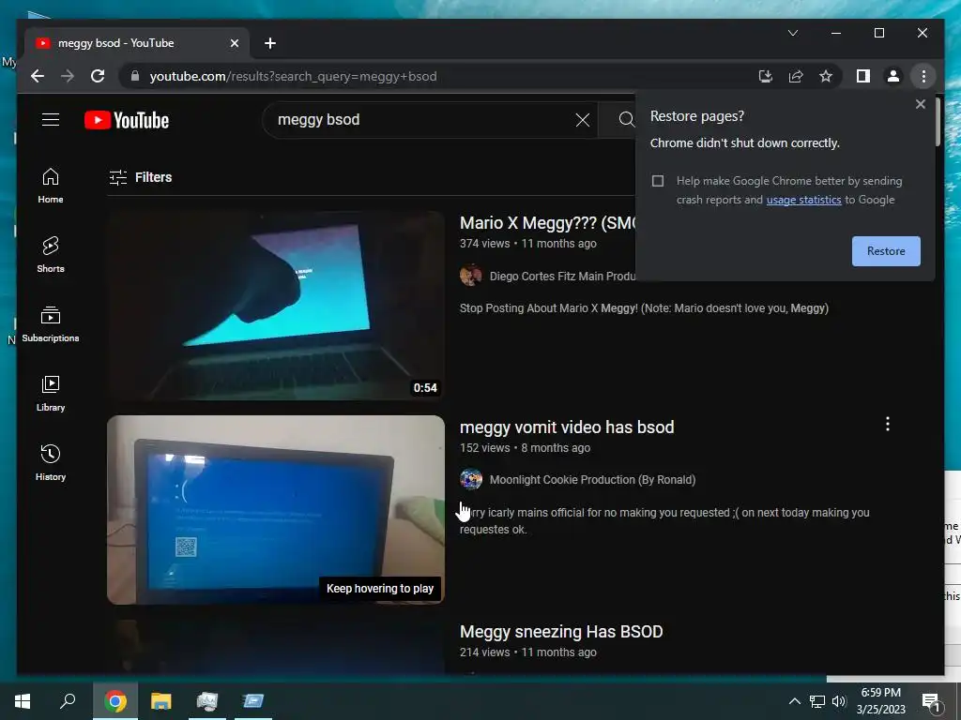Open more options for meggy vomit video
961x720 pixels.
[x=888, y=424]
